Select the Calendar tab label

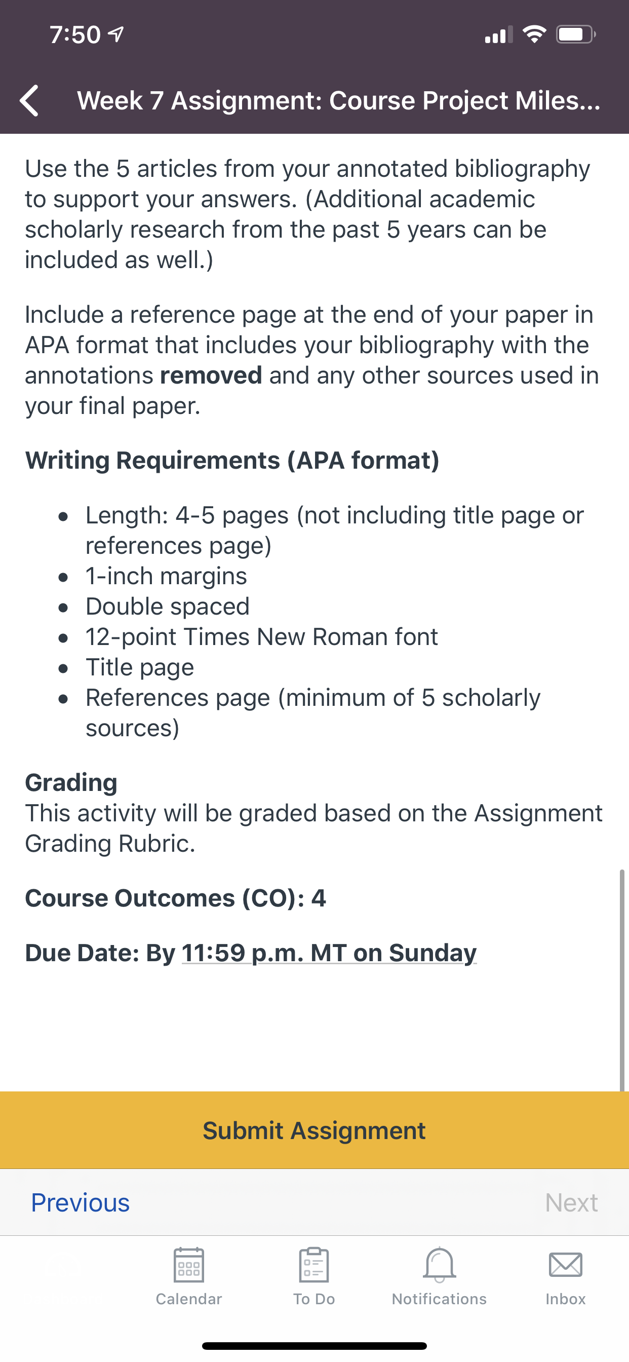189,1299
